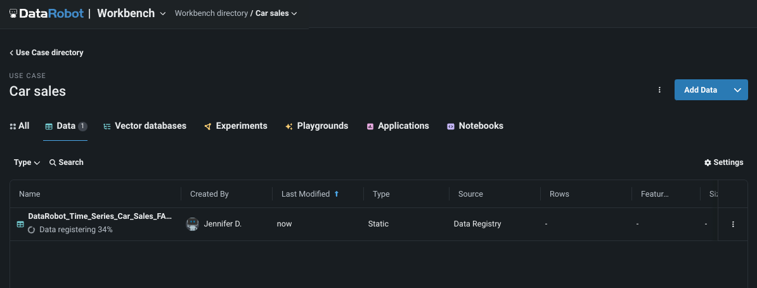This screenshot has width=757, height=288.
Task: Select the Data tab
Action: point(65,126)
